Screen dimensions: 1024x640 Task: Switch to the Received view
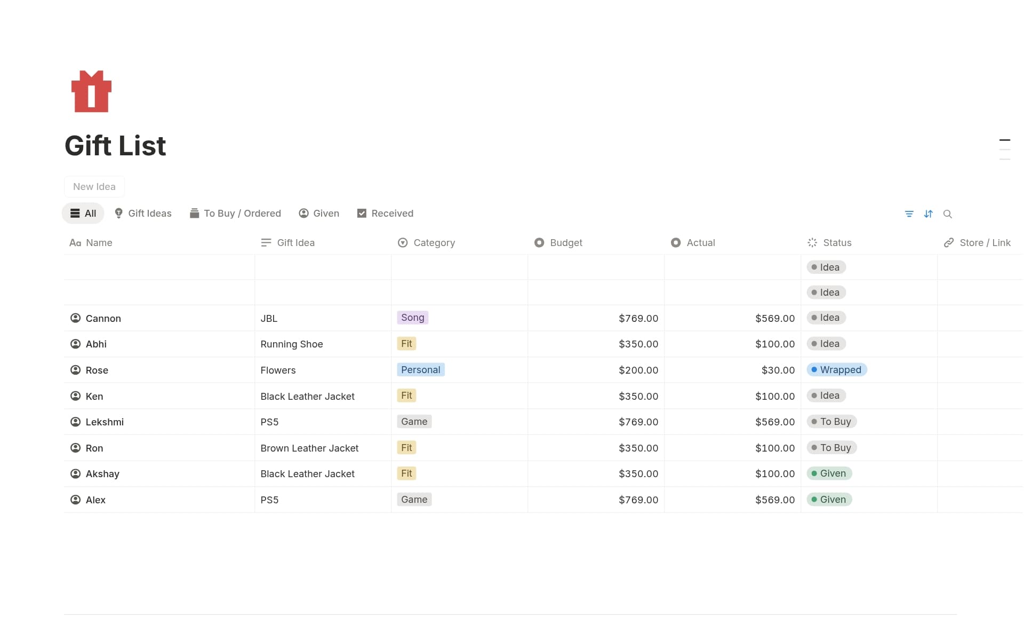pyautogui.click(x=385, y=213)
